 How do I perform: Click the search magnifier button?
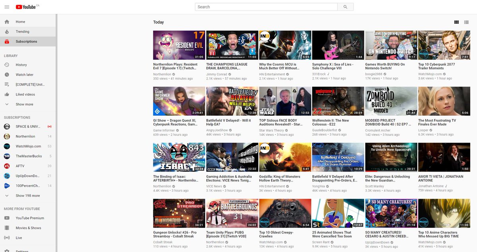pyautogui.click(x=345, y=7)
